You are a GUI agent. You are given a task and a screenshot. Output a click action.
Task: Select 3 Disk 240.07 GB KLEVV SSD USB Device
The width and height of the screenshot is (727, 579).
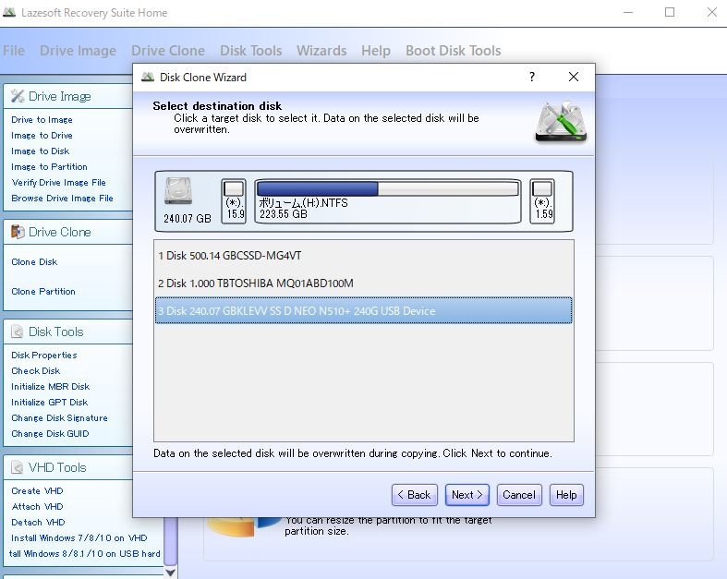[364, 310]
